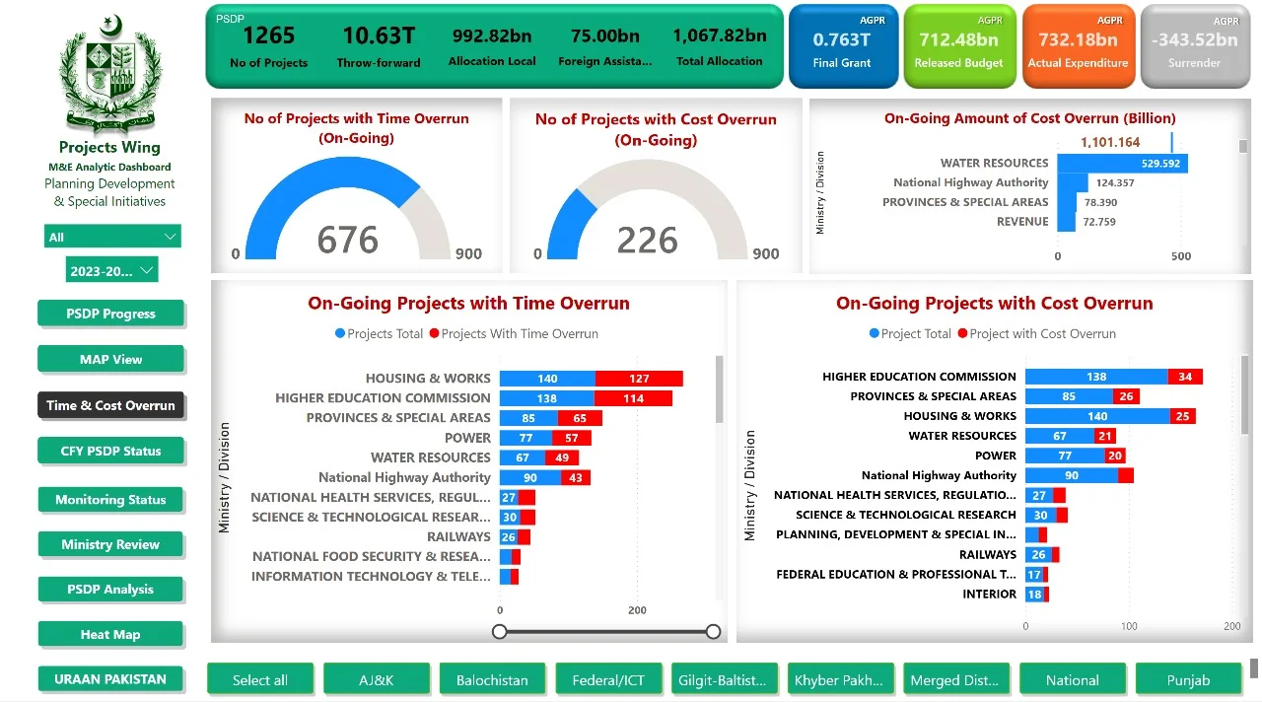The height and width of the screenshot is (702, 1262).
Task: Click the National Highway Authority 124.357 bar
Action: 1073,182
